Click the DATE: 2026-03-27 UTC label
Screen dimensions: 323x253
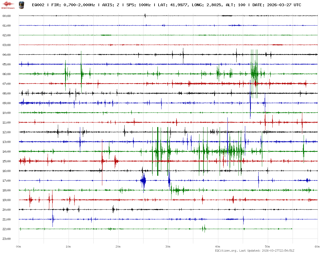pos(277,5)
